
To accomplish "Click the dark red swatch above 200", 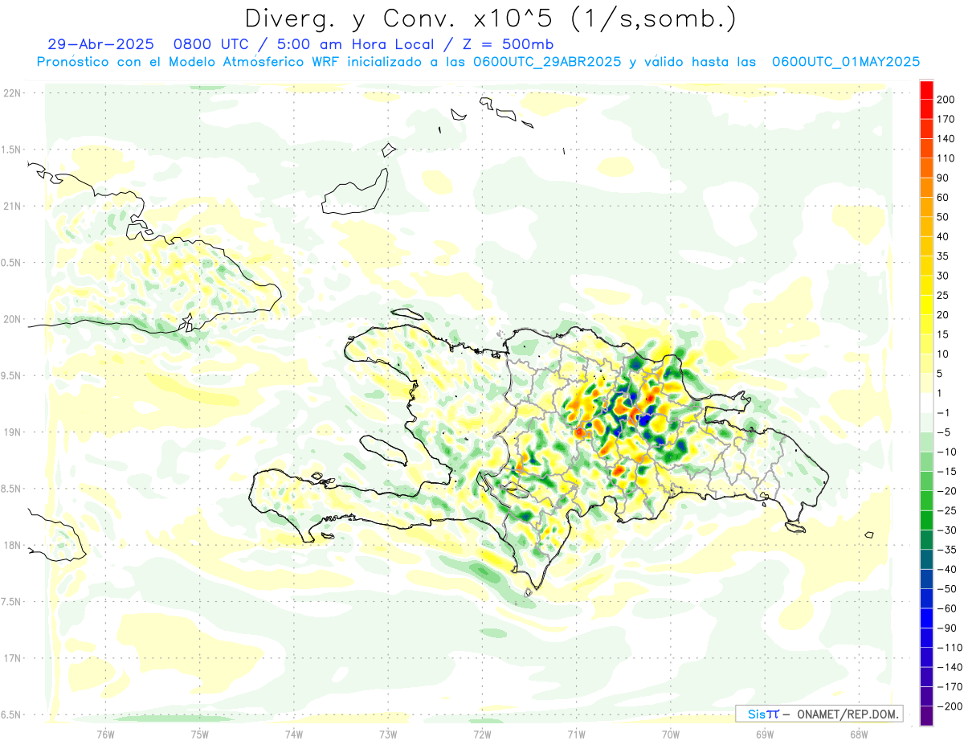I will [x=926, y=88].
